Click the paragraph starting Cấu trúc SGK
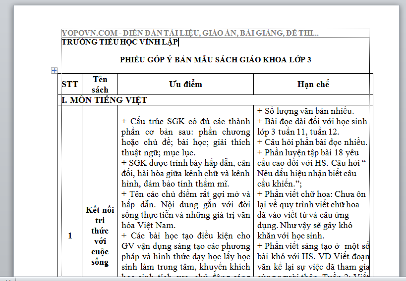 point(185,137)
